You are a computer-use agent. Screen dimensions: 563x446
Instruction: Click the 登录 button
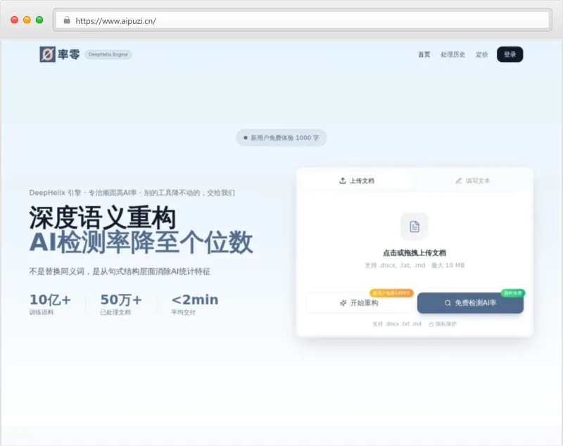click(510, 54)
